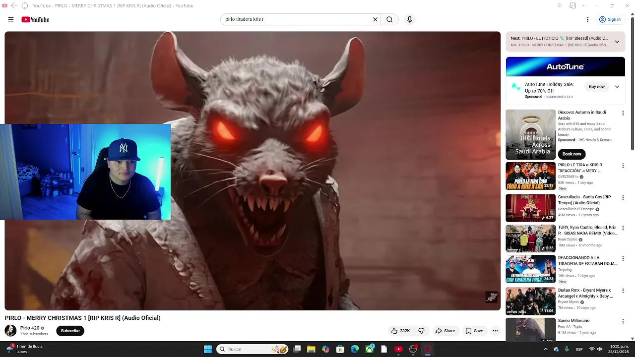Share the video
The height and width of the screenshot is (357, 635).
(445, 331)
